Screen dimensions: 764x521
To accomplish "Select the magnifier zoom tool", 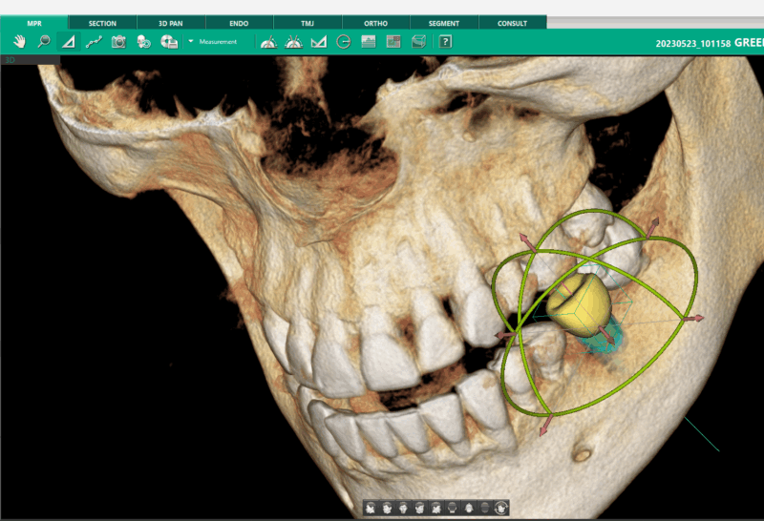I will 44,42.
